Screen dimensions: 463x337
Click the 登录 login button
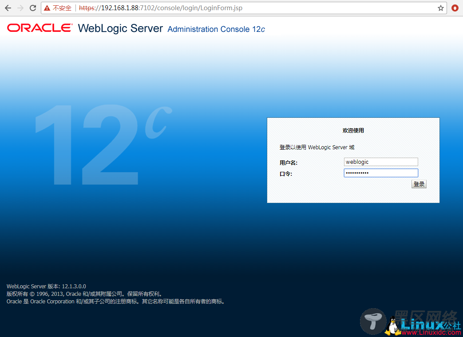(419, 184)
